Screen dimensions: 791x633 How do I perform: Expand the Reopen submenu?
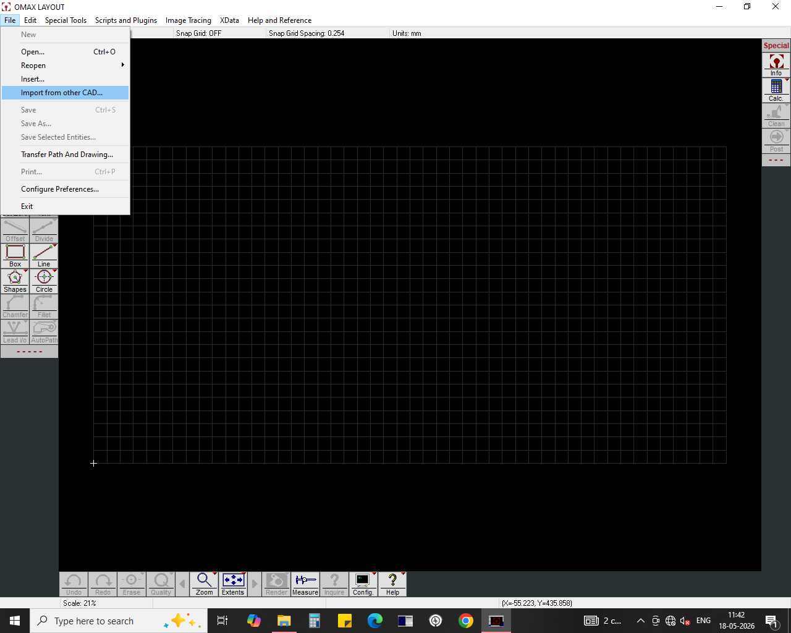tap(65, 66)
